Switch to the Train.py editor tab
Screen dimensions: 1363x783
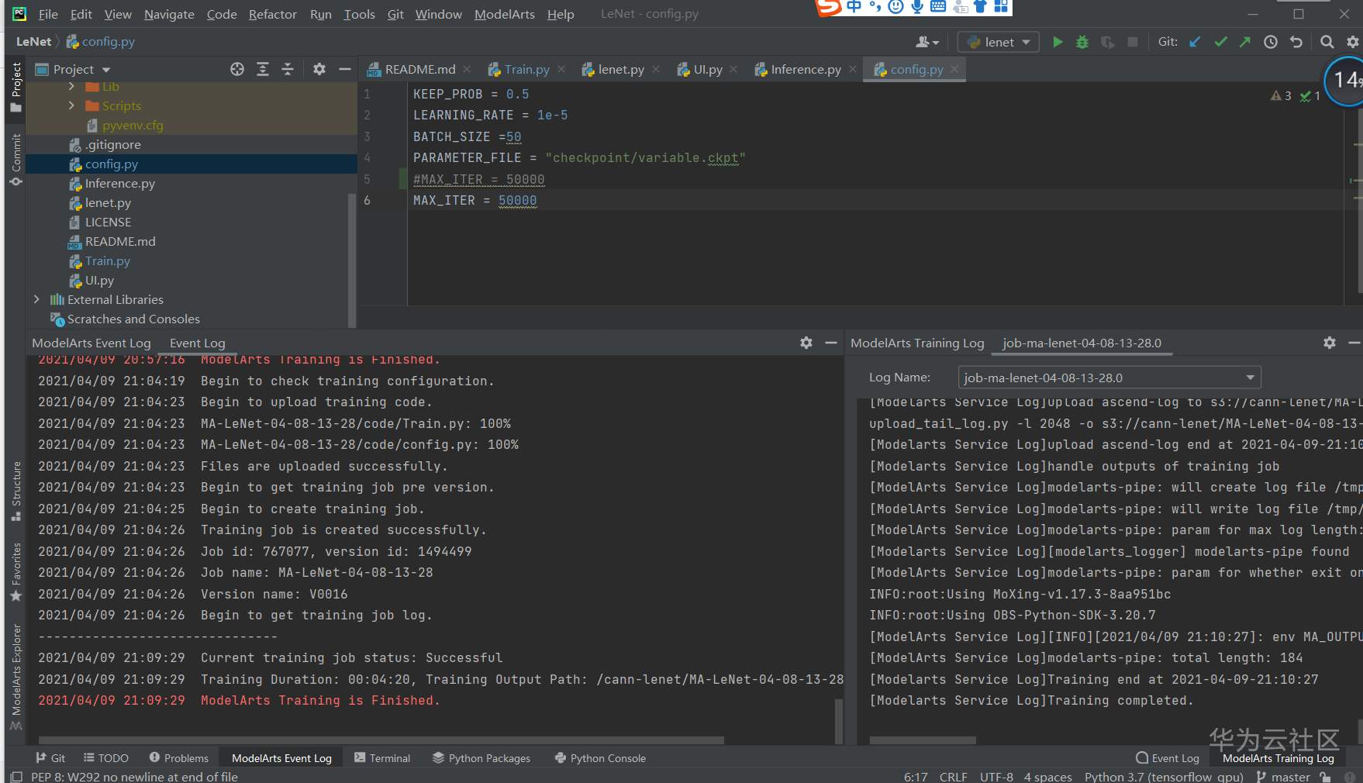coord(526,70)
